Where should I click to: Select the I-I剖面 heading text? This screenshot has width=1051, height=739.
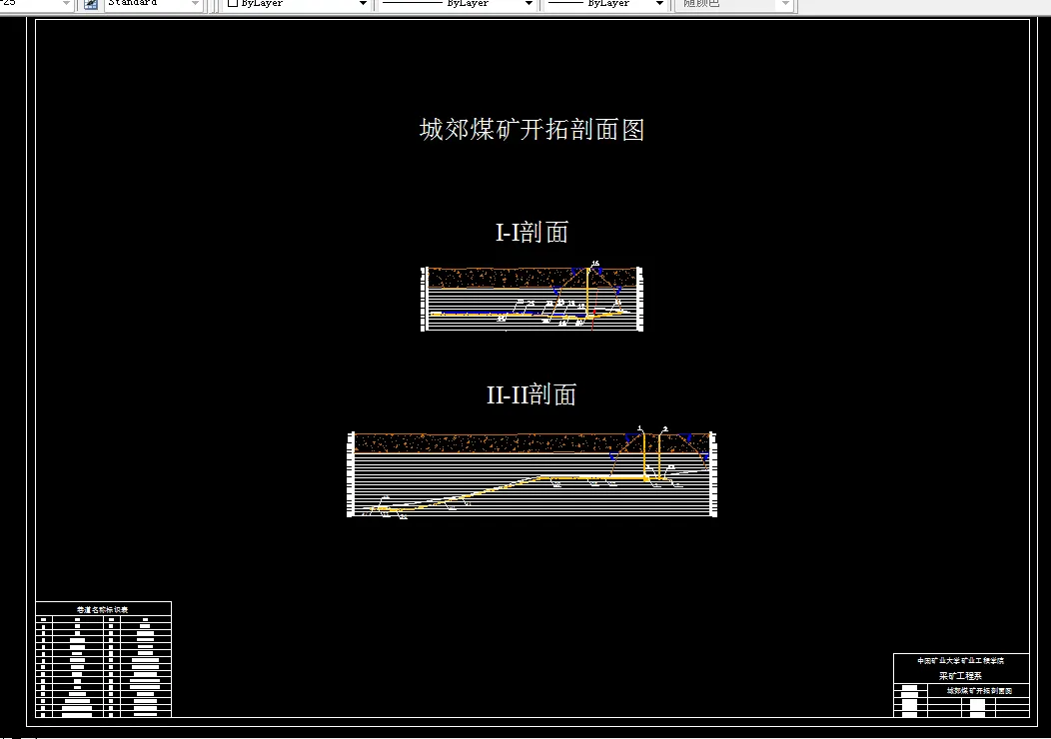tap(531, 233)
